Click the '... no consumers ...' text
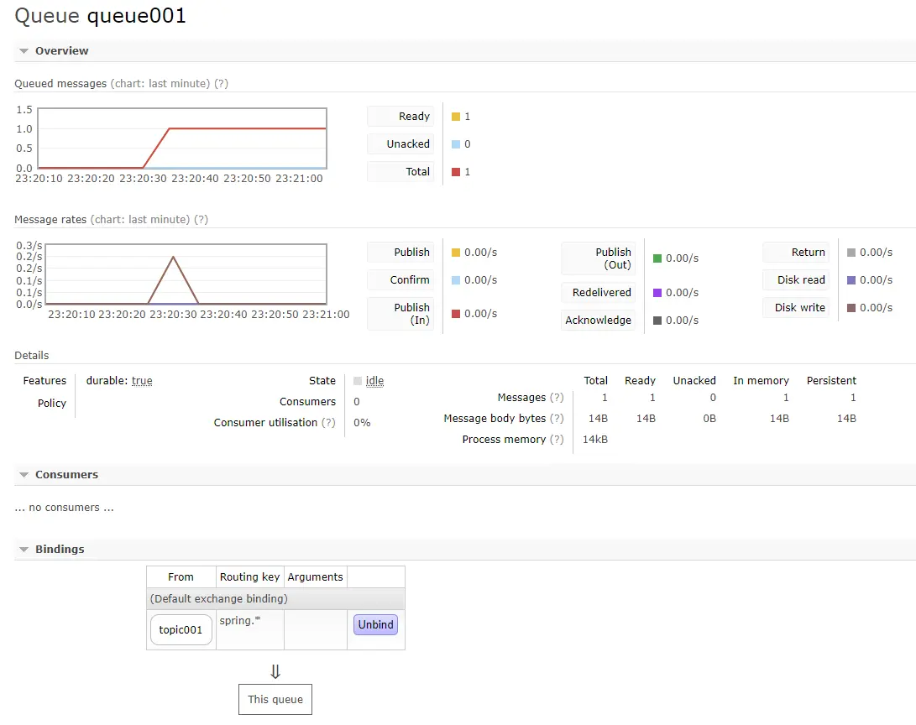Screen dimensions: 916x725 tap(65, 508)
